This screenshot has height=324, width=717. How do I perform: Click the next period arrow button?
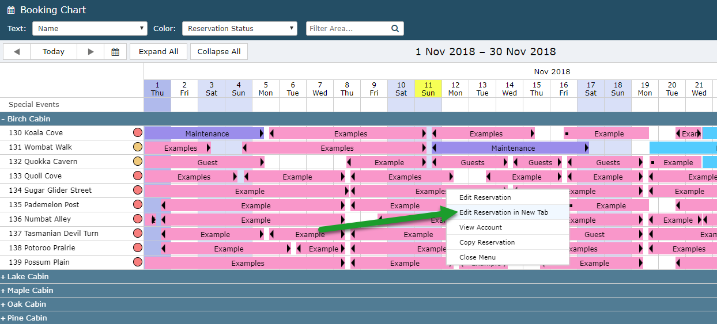pyautogui.click(x=90, y=51)
